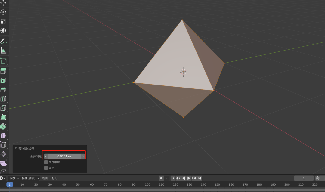Jump to previous keyframe
The image size is (325, 192).
[178, 178]
